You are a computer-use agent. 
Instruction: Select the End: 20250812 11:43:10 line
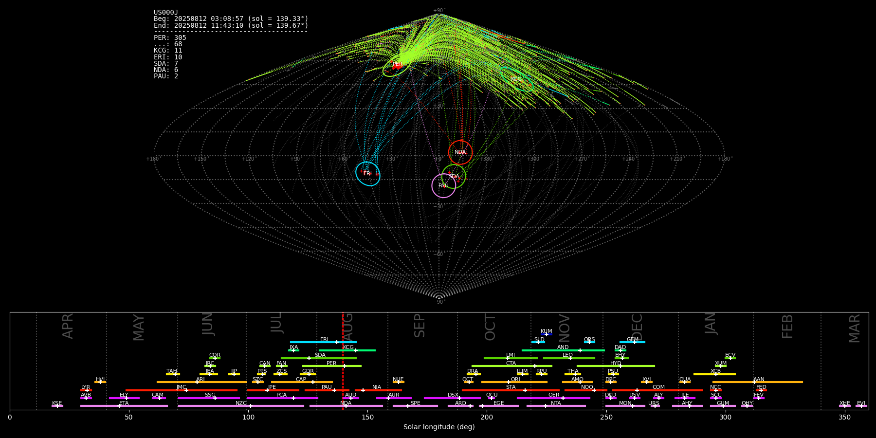tap(231, 25)
